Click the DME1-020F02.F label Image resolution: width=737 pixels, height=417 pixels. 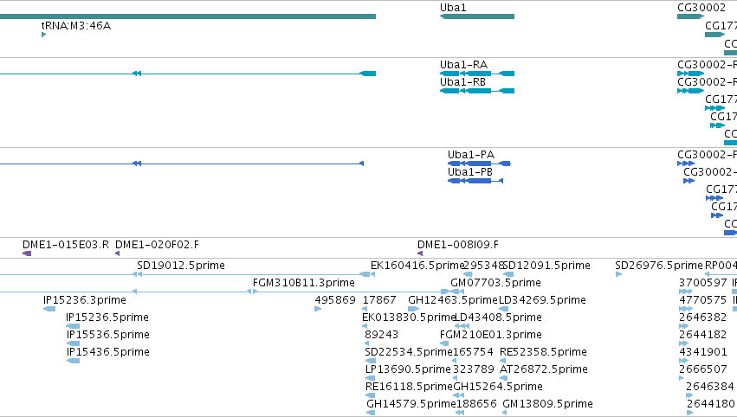(x=157, y=245)
